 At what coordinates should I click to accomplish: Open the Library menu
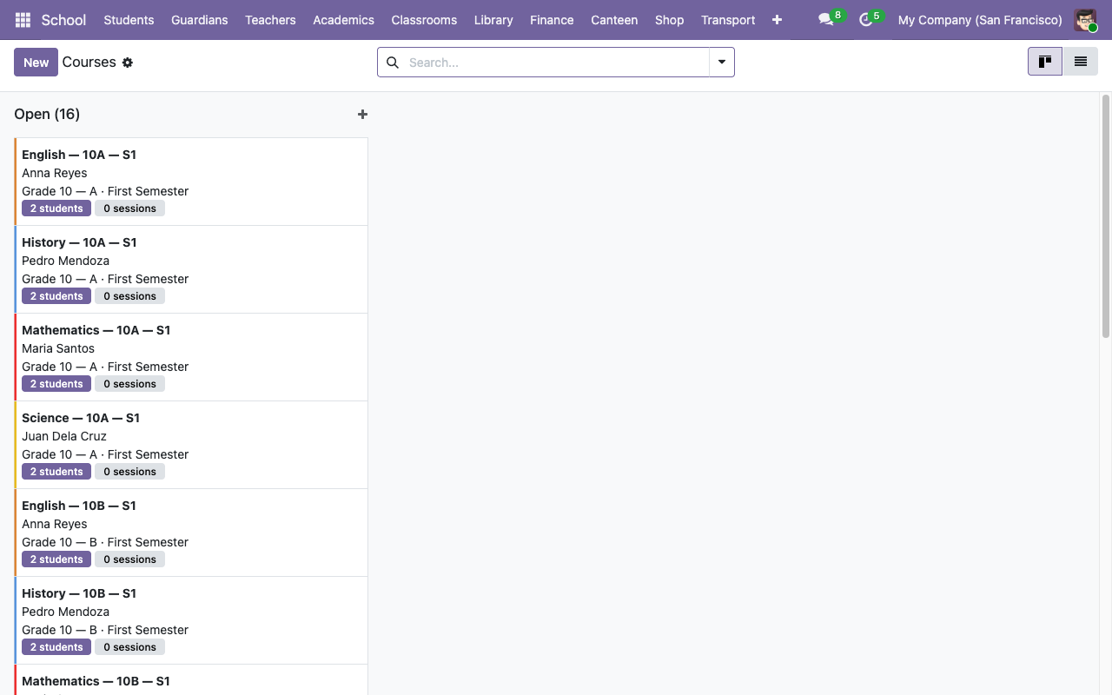click(x=493, y=20)
